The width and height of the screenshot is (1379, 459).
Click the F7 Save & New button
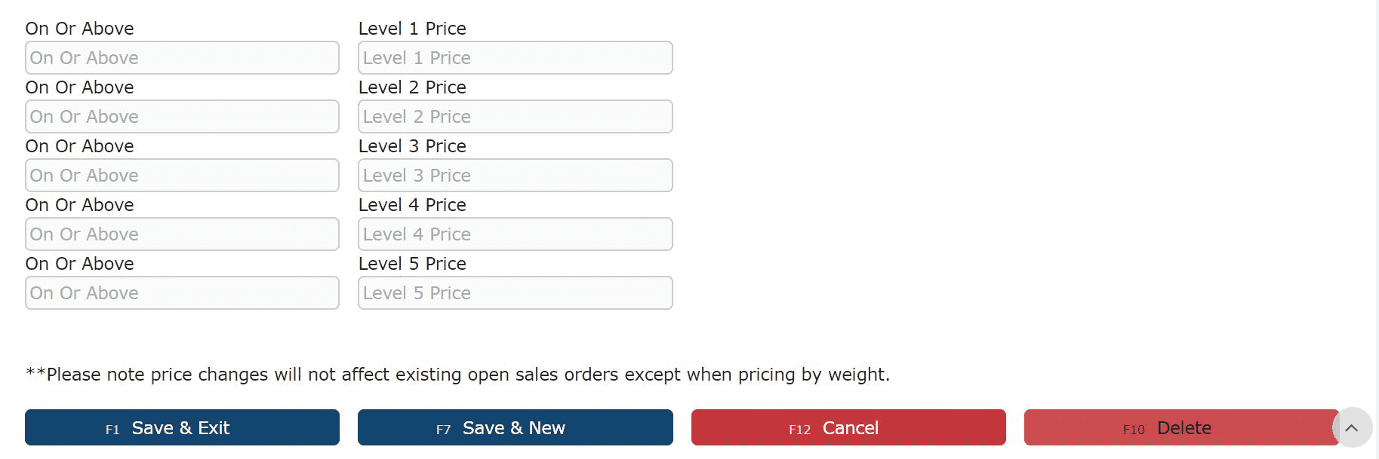tap(516, 427)
